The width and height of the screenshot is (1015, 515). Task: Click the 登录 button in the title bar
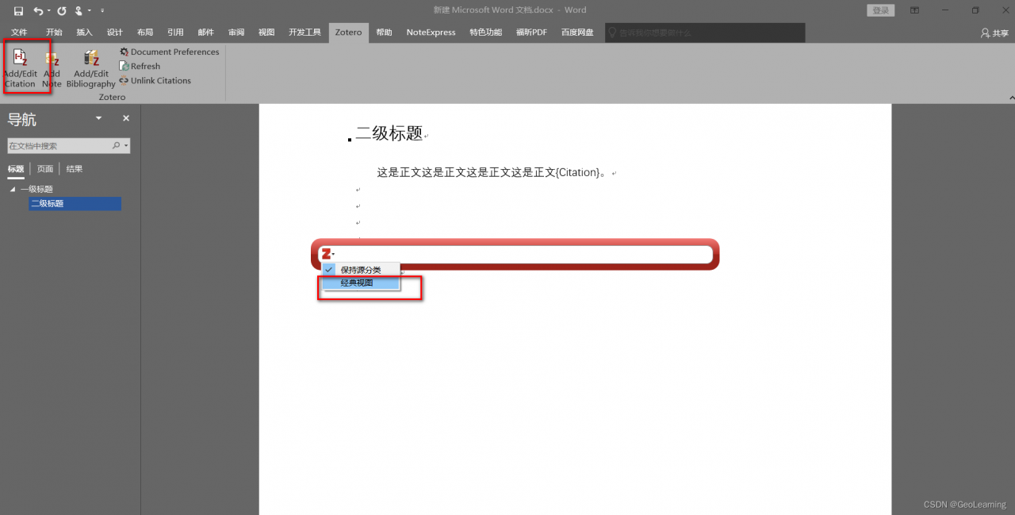[x=880, y=10]
